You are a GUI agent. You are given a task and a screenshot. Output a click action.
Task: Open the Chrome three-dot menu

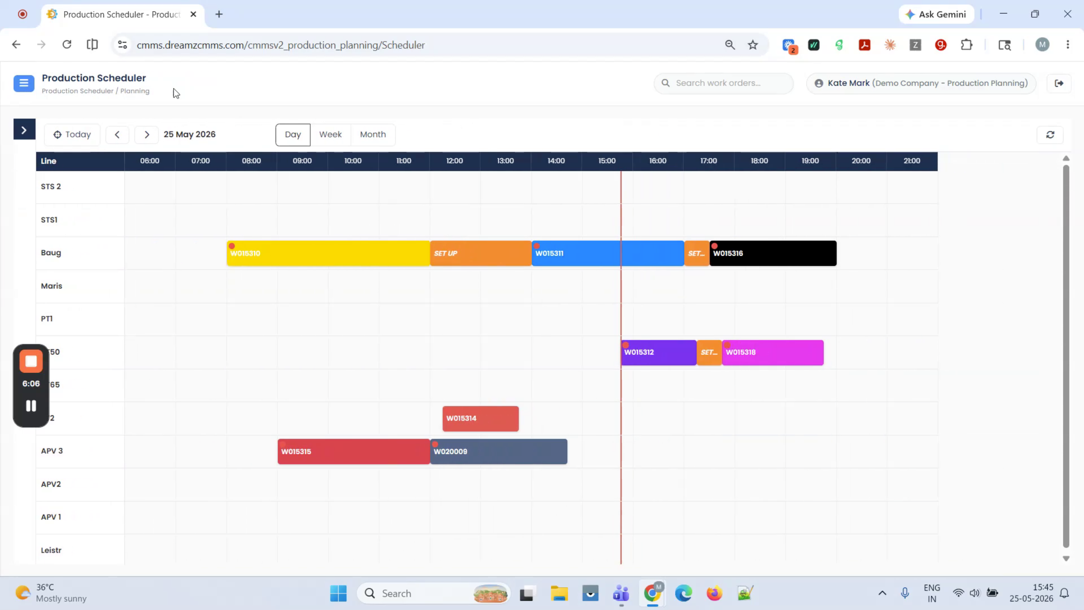pyautogui.click(x=1068, y=45)
